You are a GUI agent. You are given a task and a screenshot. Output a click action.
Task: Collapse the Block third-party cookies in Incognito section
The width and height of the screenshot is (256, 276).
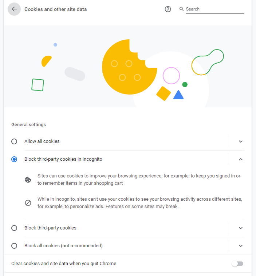click(241, 159)
